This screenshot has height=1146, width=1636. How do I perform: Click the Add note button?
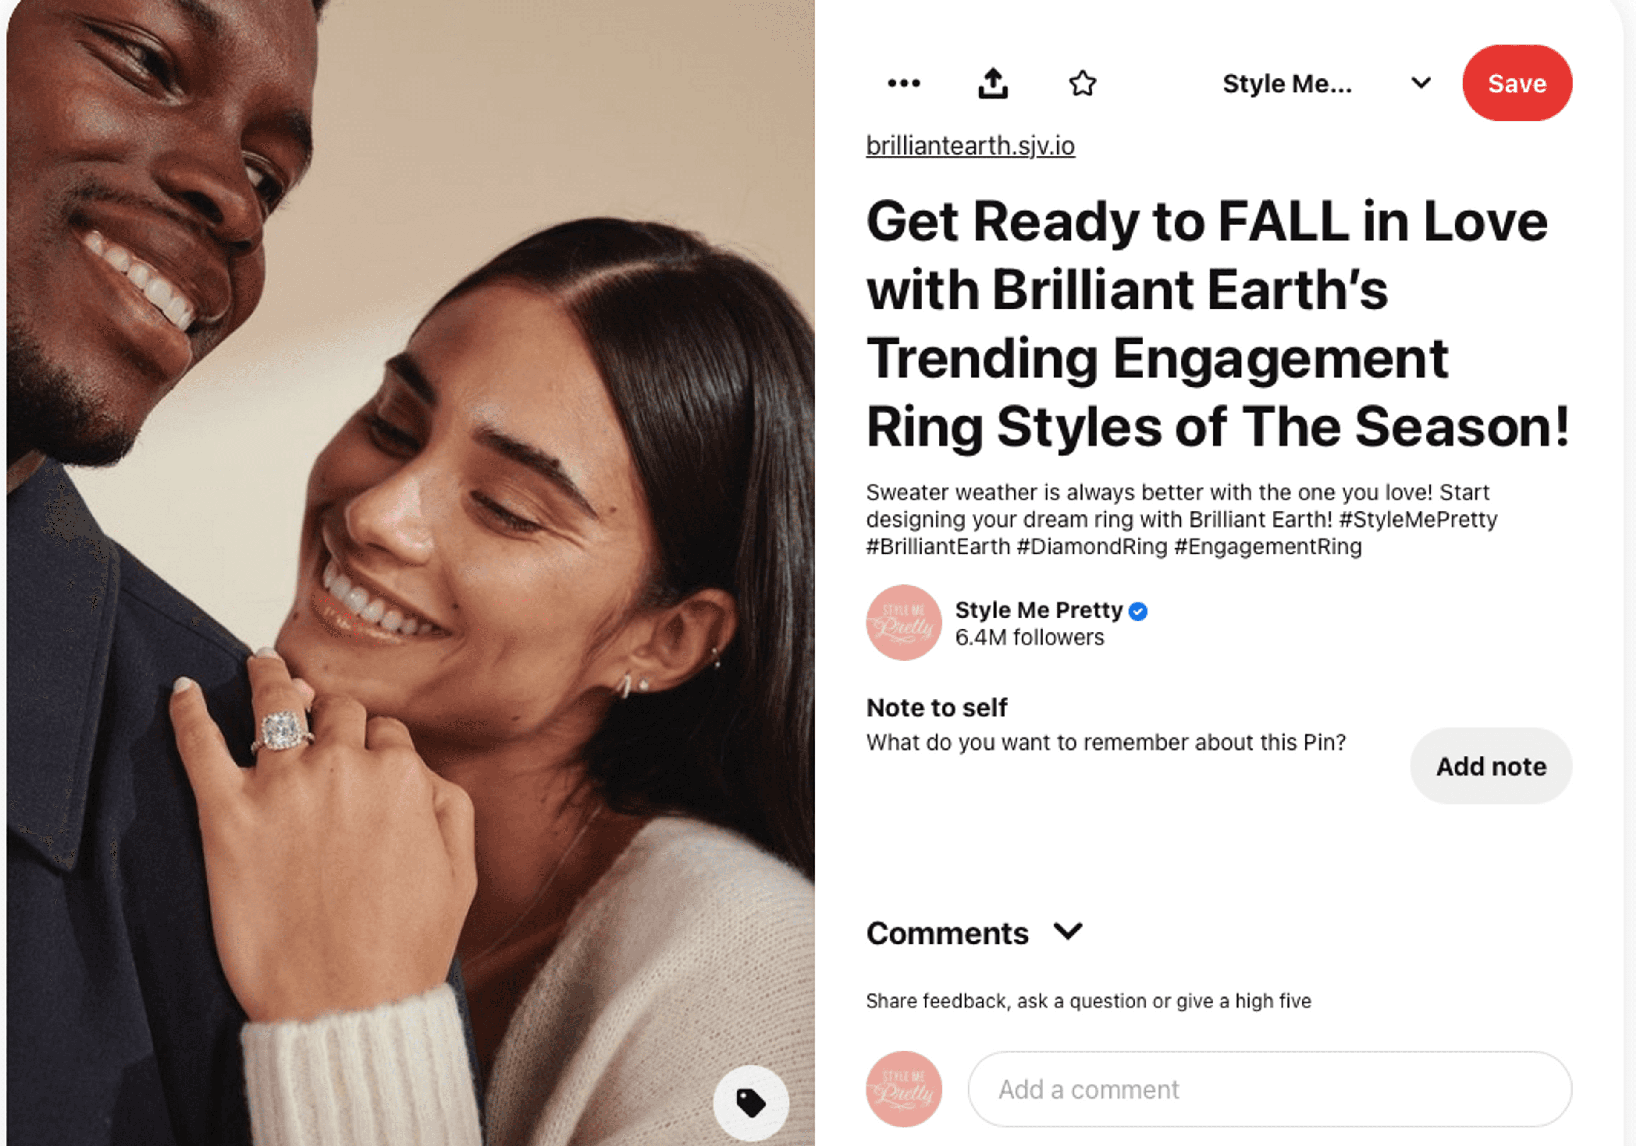click(x=1491, y=766)
